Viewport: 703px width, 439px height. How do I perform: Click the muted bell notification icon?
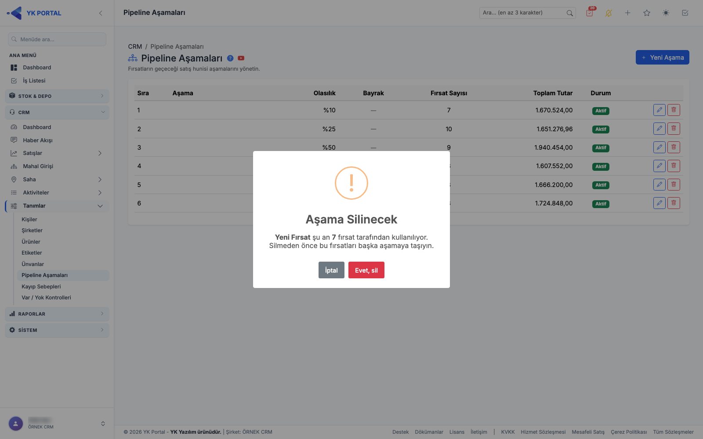click(609, 13)
